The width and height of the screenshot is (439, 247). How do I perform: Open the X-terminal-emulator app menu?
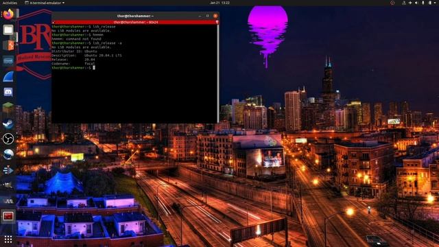tap(45, 3)
